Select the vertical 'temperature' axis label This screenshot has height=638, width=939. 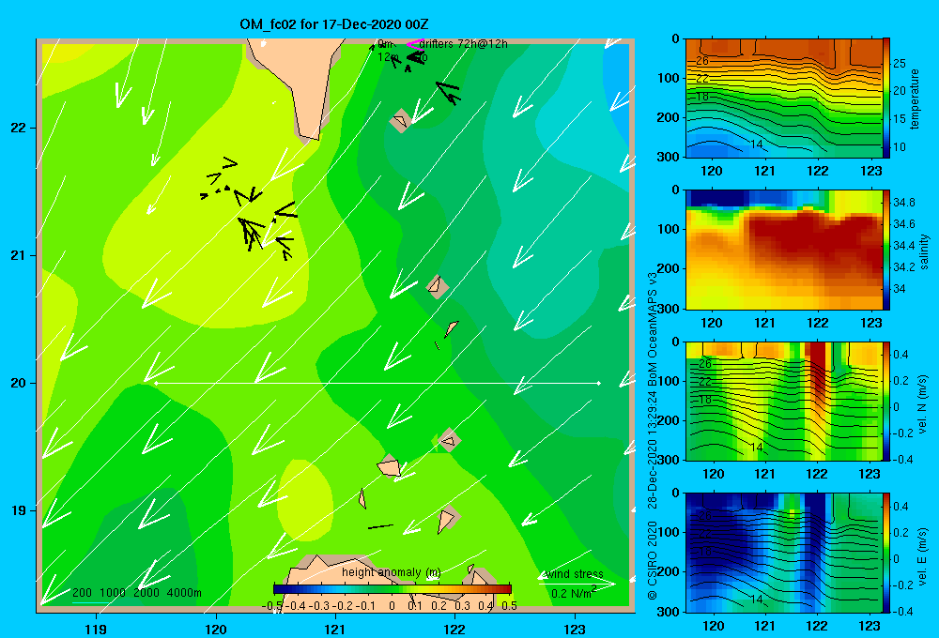click(x=914, y=99)
